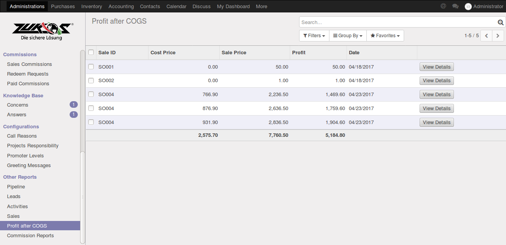506x245 pixels.
Task: Open the Contacts menu
Action: point(150,7)
